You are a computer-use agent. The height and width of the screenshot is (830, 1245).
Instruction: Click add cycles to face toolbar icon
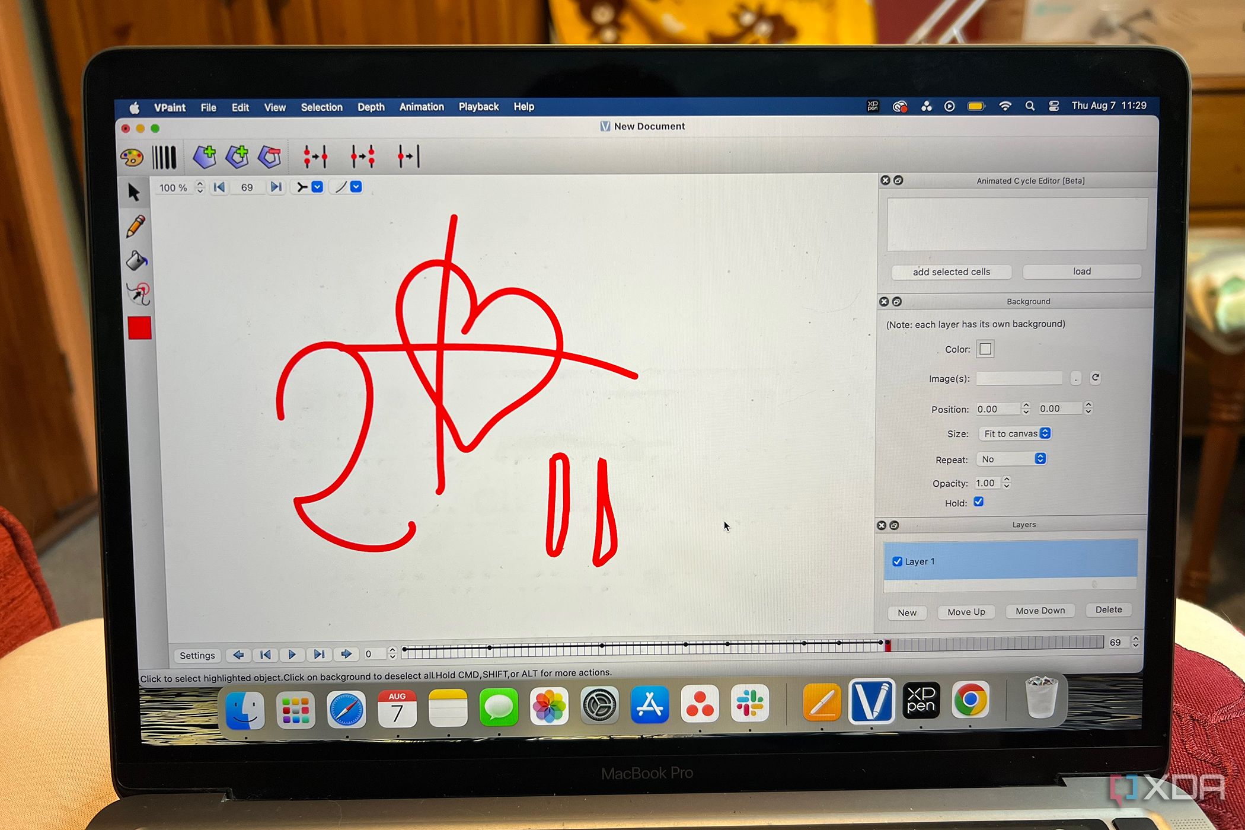click(x=237, y=157)
